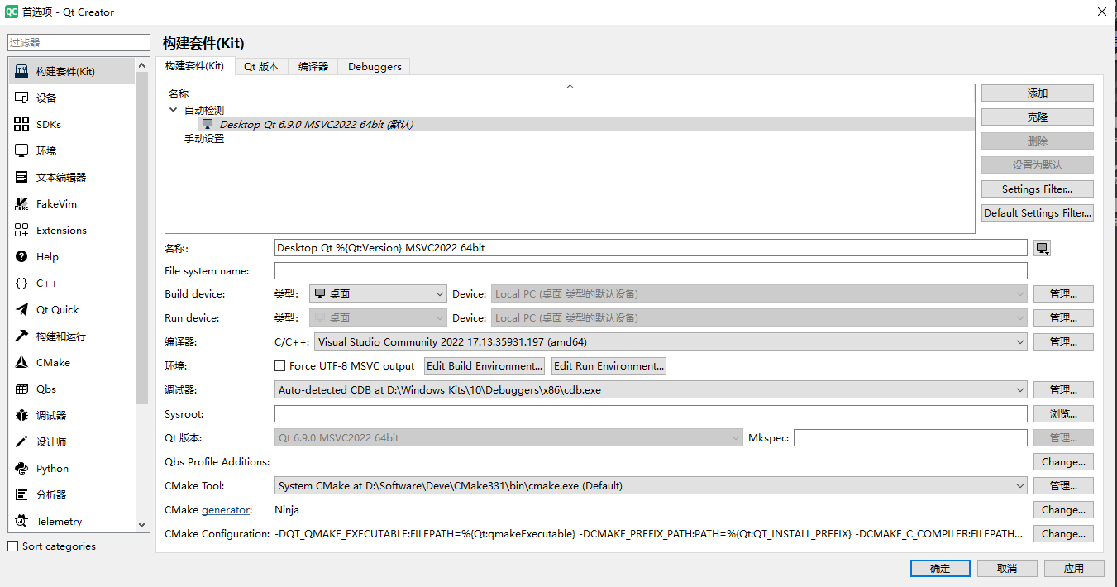Viewport: 1117px width, 587px height.
Task: Click the category list scrollbar down arrow
Action: (x=141, y=524)
